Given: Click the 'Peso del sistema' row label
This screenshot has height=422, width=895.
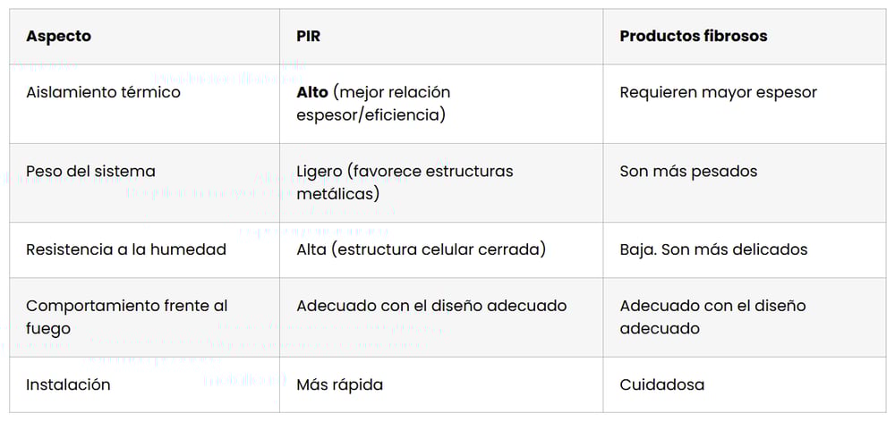Looking at the screenshot, I should pyautogui.click(x=90, y=171).
